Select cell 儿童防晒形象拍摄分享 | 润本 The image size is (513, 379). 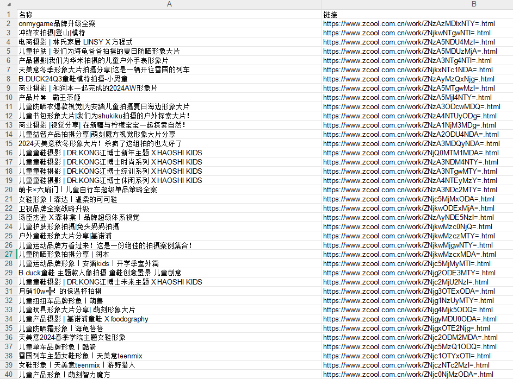(169, 254)
